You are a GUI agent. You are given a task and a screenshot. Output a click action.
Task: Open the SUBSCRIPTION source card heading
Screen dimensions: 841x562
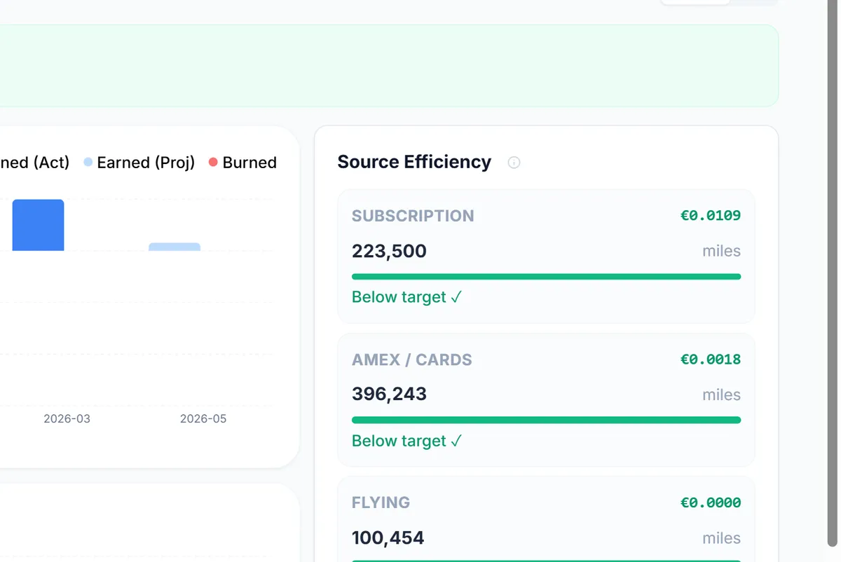[413, 216]
